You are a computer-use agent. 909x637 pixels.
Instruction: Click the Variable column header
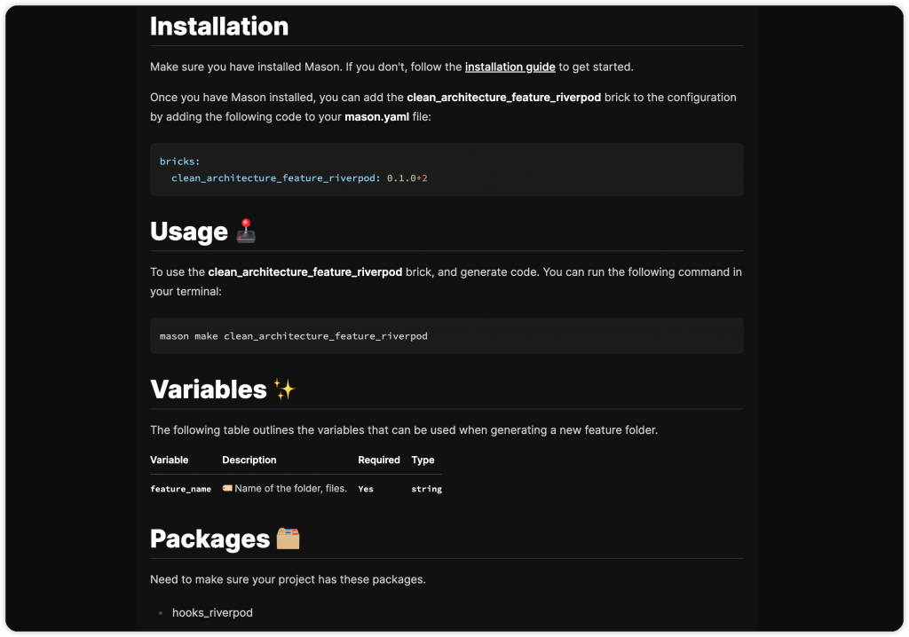pos(170,460)
